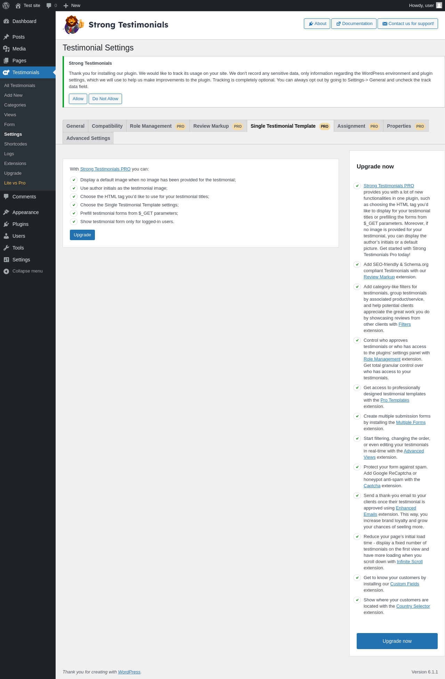Click the large Upgrade now button
445x679 pixels.
coord(397,641)
